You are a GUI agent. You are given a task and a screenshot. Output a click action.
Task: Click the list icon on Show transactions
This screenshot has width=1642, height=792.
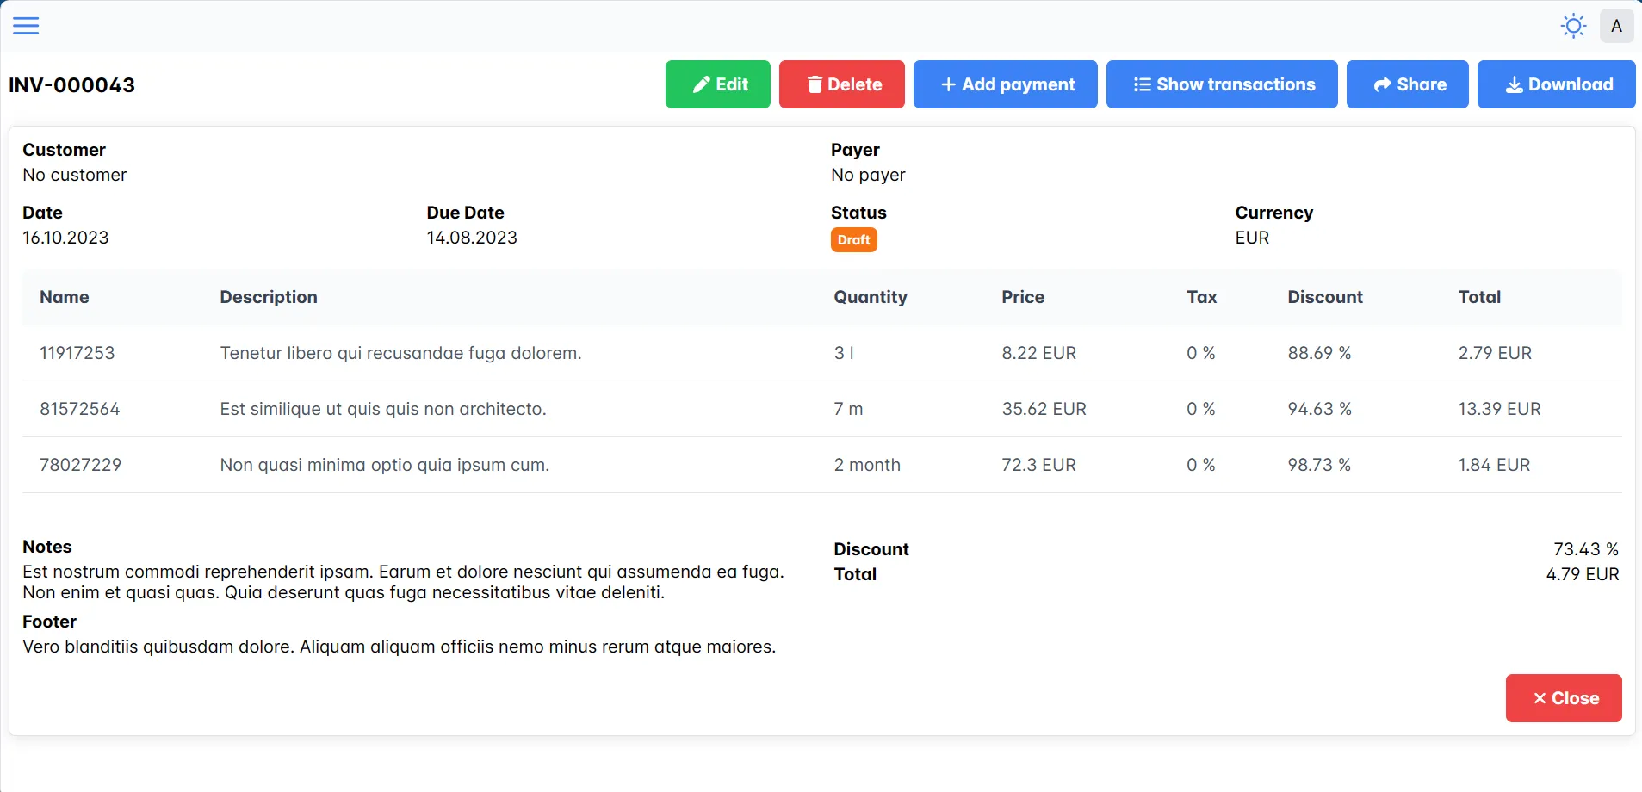click(1143, 84)
